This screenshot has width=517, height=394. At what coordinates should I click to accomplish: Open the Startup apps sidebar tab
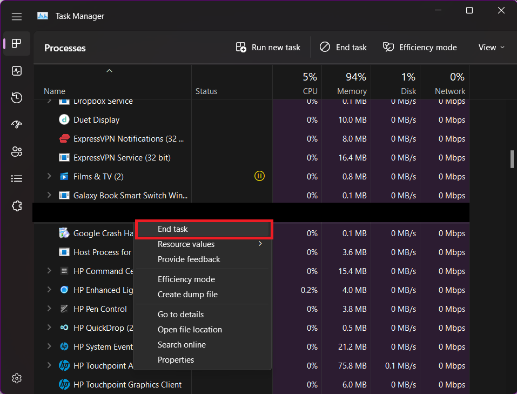pyautogui.click(x=17, y=124)
